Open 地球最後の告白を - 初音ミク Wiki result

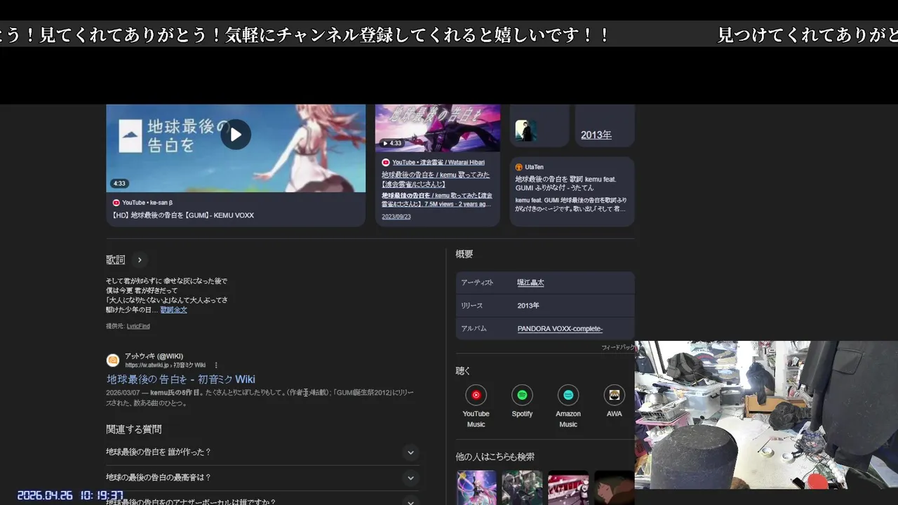coord(181,379)
